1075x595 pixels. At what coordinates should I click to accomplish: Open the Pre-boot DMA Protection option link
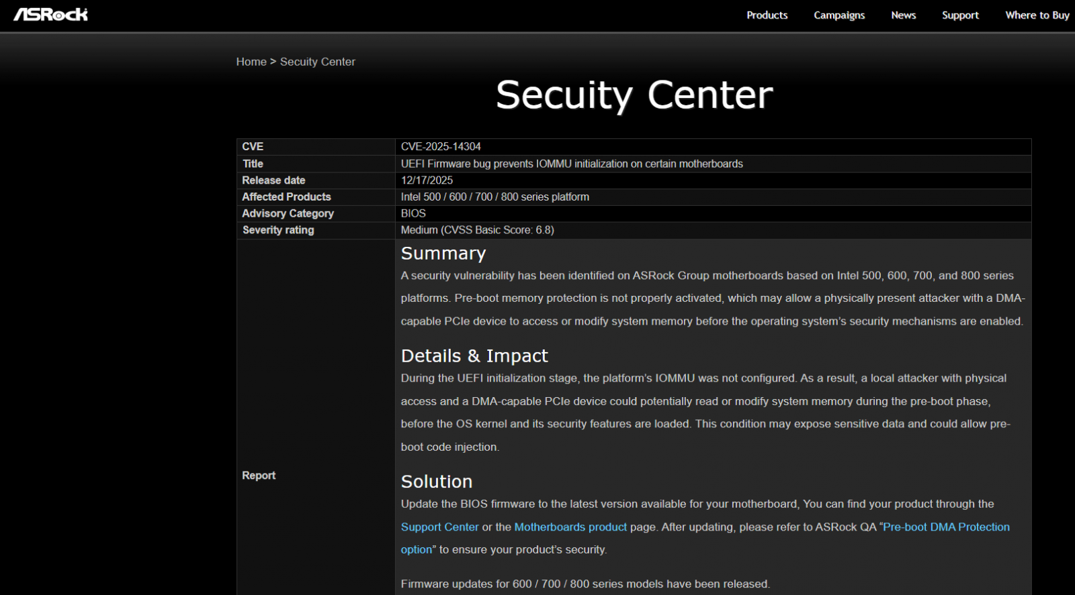[x=945, y=527]
